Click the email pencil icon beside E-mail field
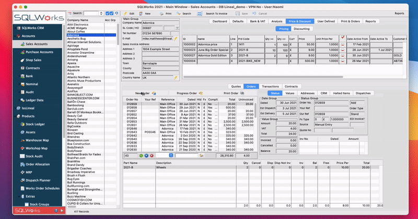The width and height of the screenshot is (418, 219). pyautogui.click(x=176, y=38)
